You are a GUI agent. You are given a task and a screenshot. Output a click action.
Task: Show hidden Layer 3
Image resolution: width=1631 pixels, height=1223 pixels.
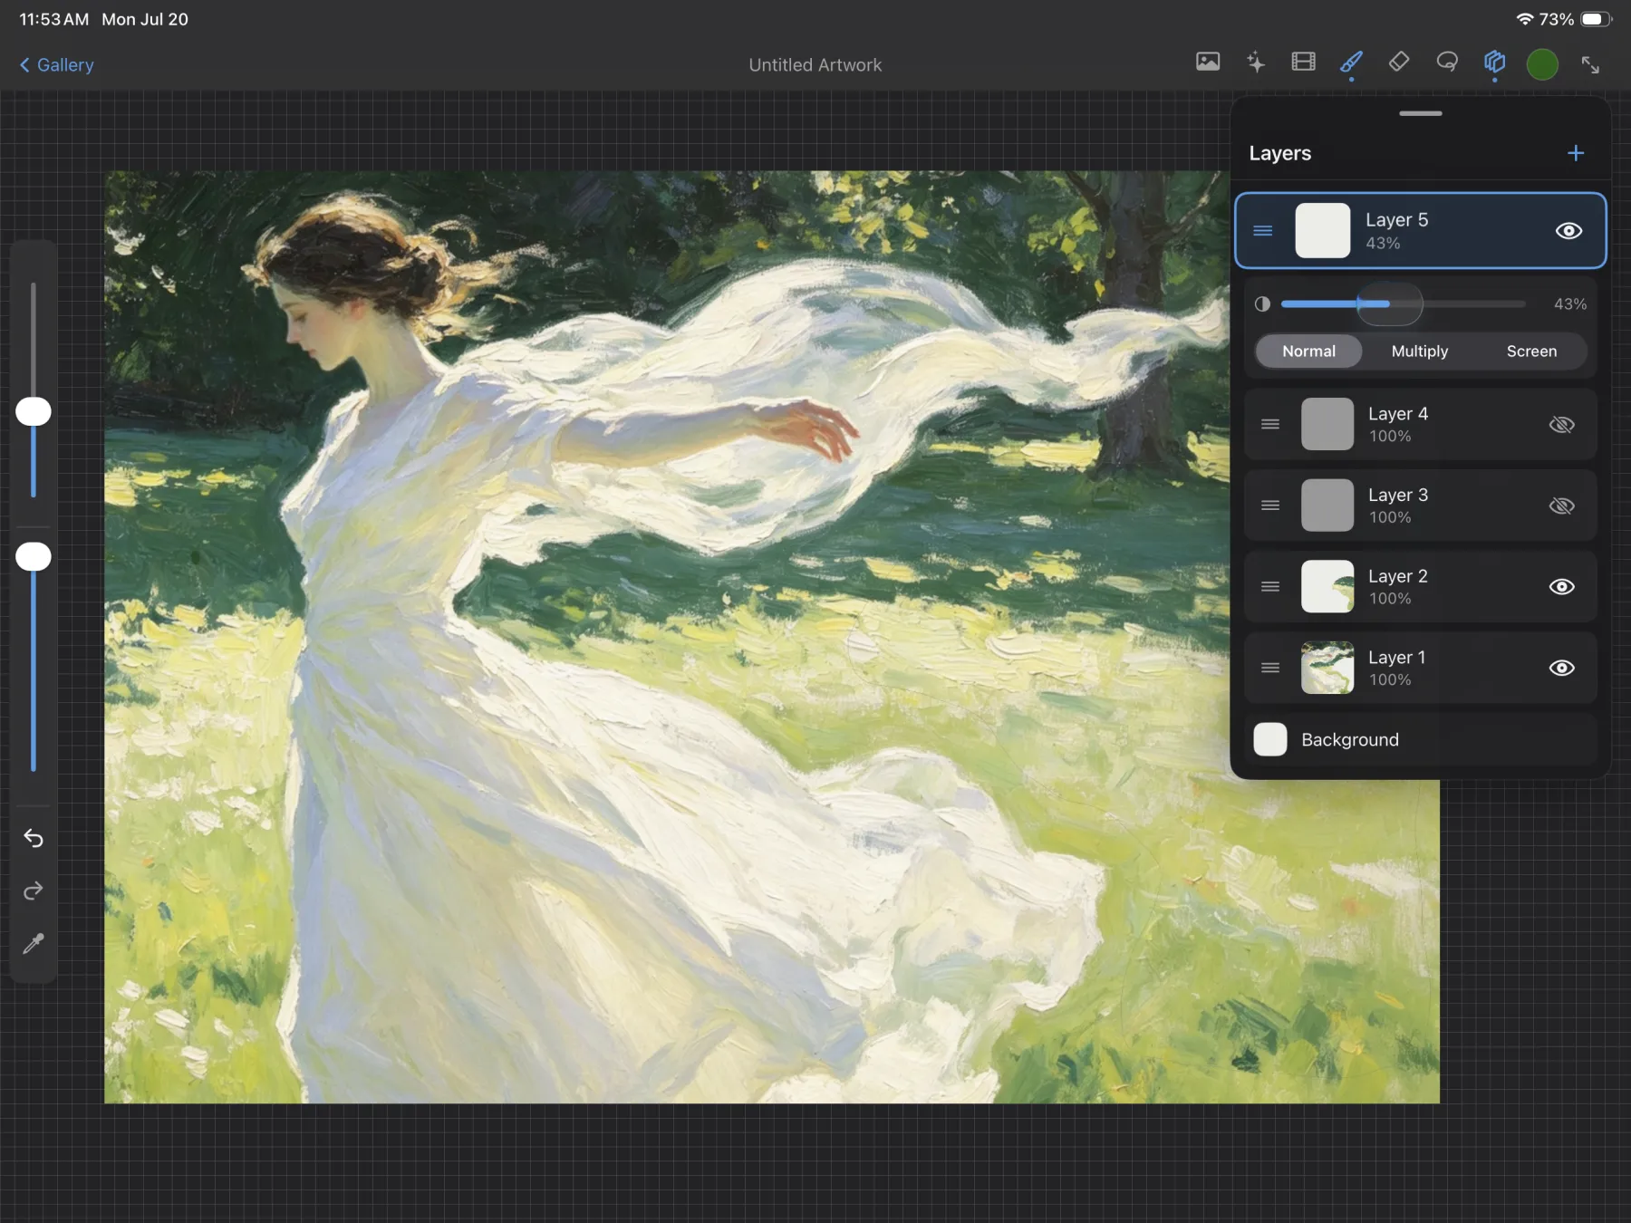1562,506
